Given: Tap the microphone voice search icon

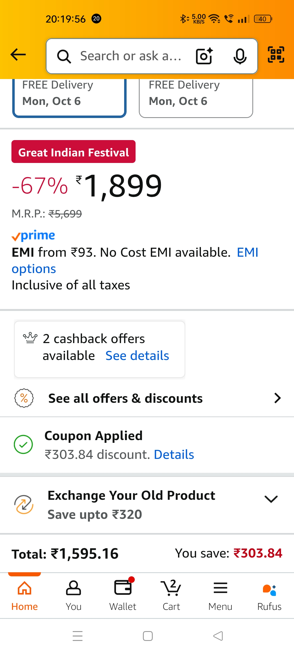Looking at the screenshot, I should click(x=240, y=56).
